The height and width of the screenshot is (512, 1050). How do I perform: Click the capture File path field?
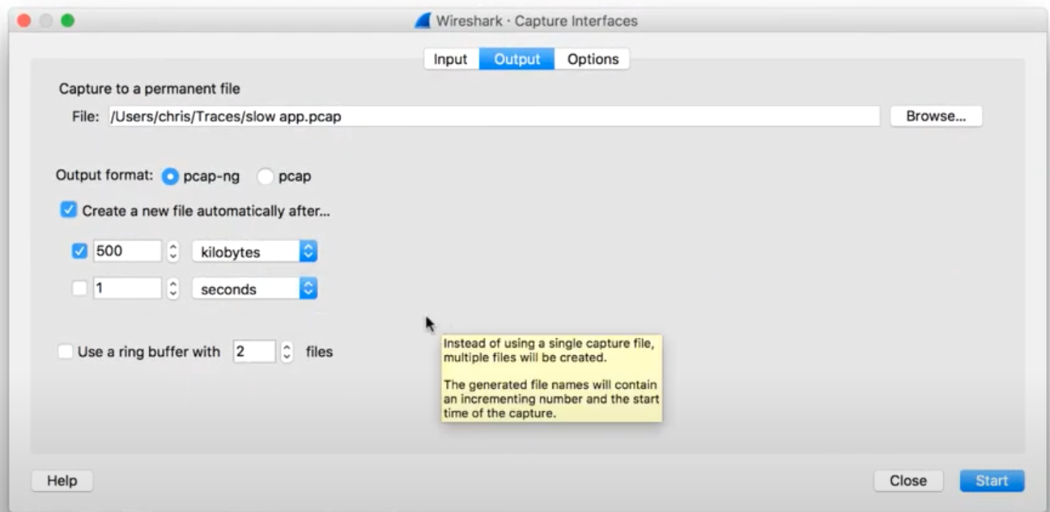pyautogui.click(x=494, y=116)
